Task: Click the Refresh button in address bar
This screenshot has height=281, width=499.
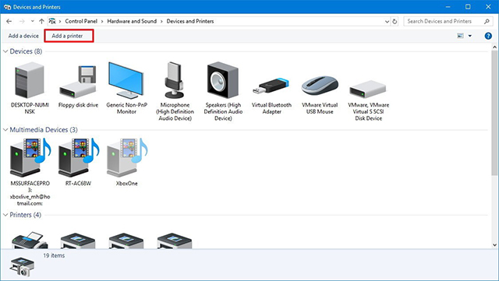Action: pos(395,21)
